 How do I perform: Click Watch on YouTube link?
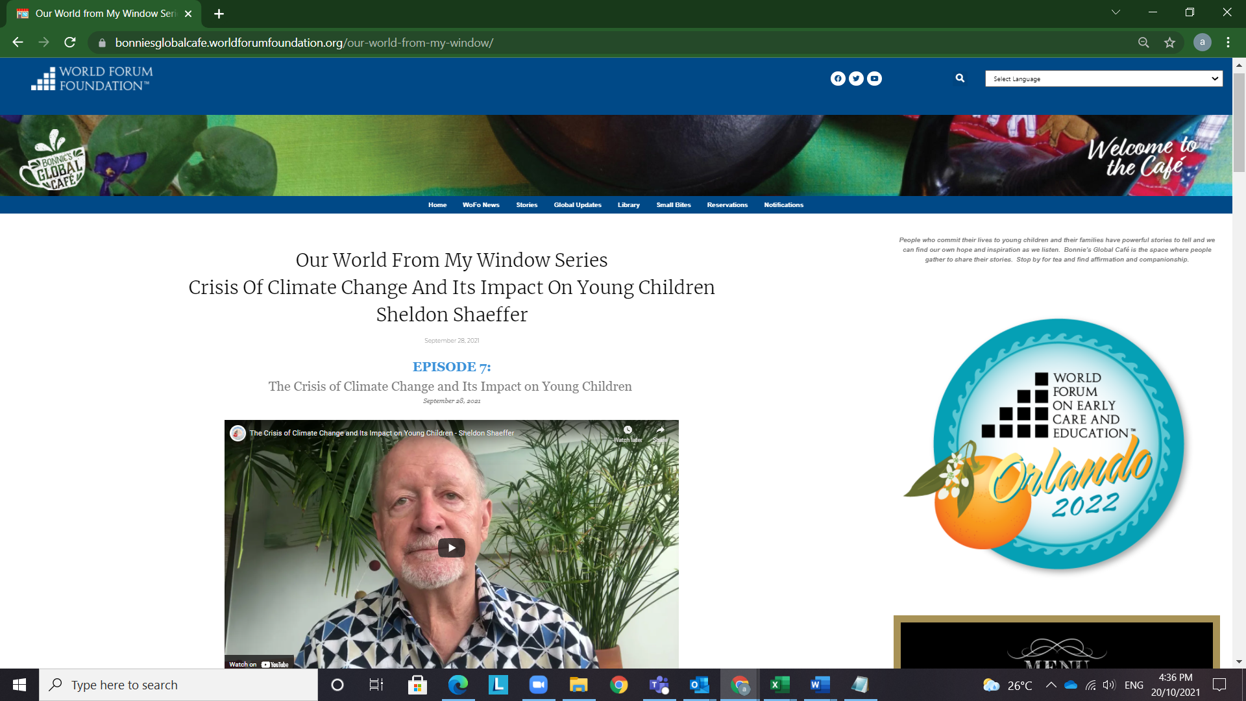click(x=259, y=664)
